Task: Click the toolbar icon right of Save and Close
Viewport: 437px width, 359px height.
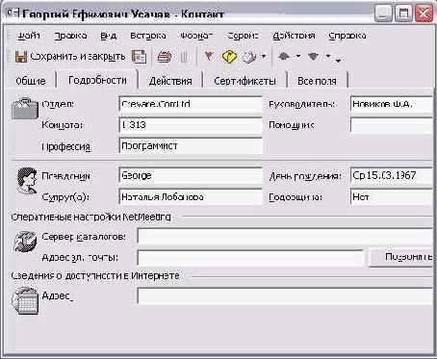Action: 139,57
